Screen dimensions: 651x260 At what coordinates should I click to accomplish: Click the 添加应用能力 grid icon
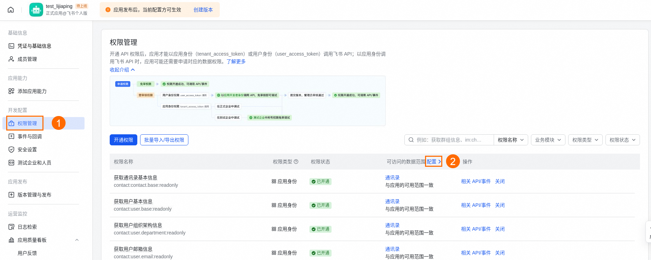(x=11, y=91)
